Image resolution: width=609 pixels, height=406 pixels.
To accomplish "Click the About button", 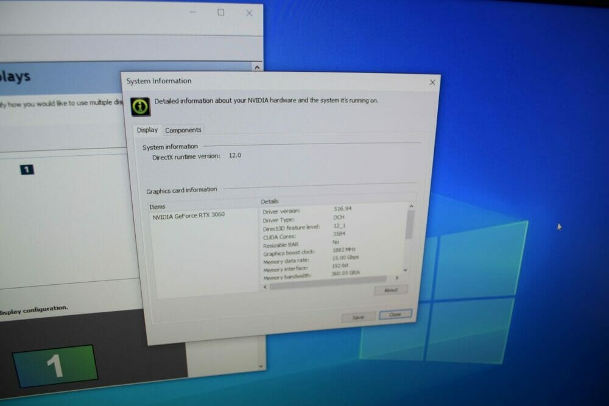I will [x=391, y=290].
